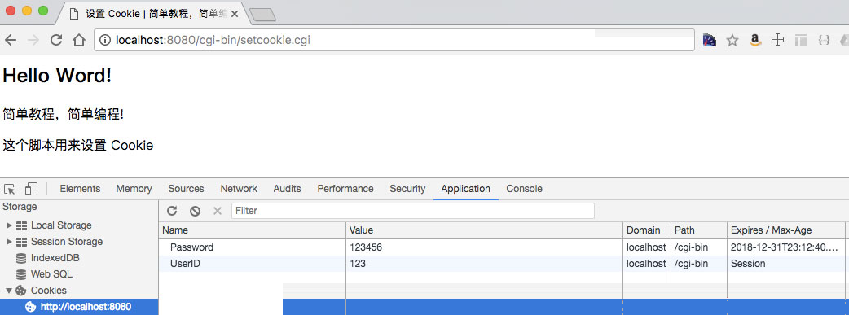849x315 pixels.
Task: Open the curly braces extension icon
Action: coord(824,40)
